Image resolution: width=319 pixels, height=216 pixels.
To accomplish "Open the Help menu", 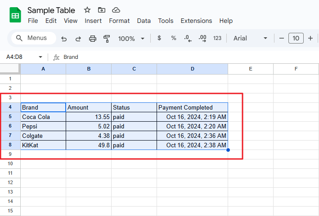I will (x=226, y=21).
